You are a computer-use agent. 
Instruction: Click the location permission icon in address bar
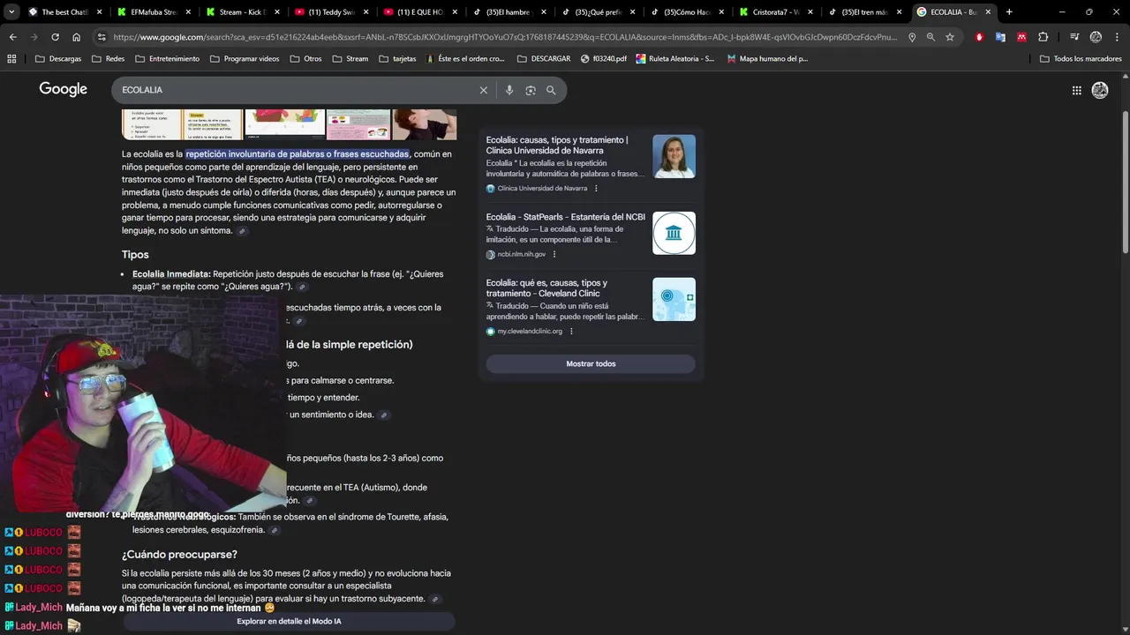pos(912,37)
